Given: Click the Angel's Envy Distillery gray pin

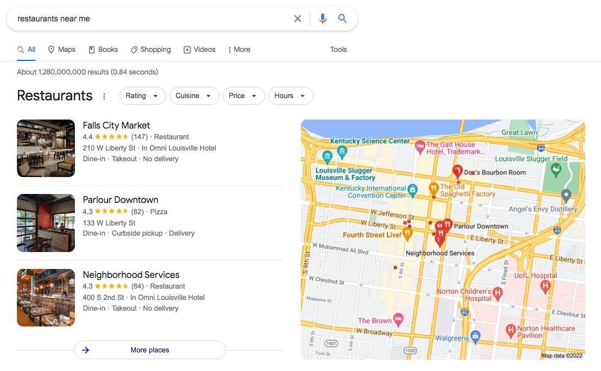Looking at the screenshot, I should point(566,195).
